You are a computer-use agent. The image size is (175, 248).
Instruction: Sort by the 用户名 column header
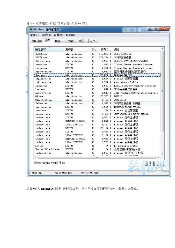[77, 49]
